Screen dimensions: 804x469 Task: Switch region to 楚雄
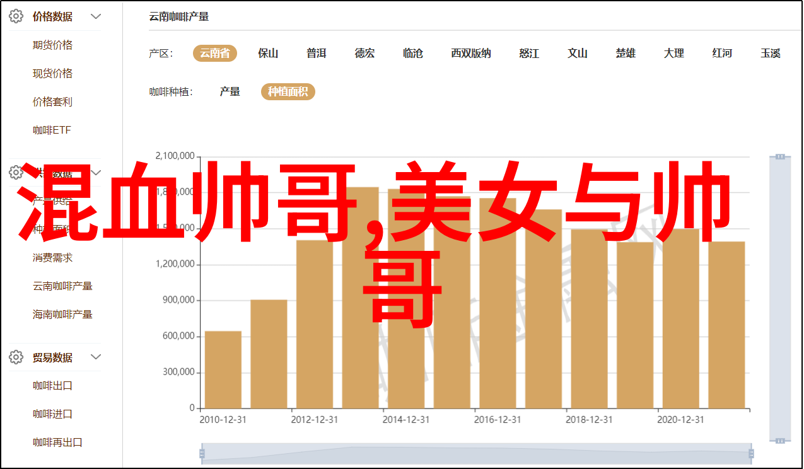pos(626,54)
